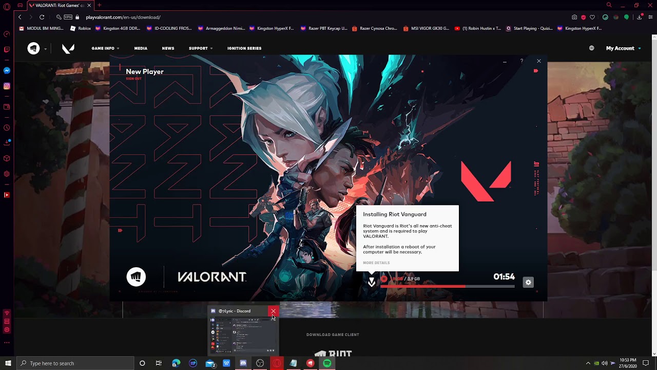Switch to the VALORANT: Riot Games tab

coord(60,5)
